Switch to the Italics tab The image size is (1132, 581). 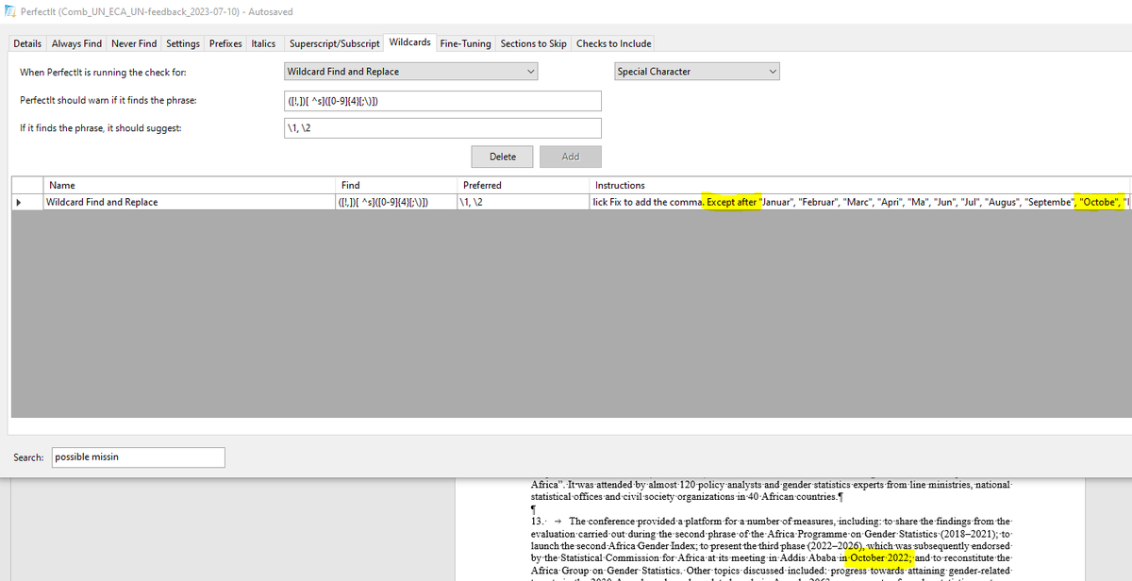tap(263, 43)
